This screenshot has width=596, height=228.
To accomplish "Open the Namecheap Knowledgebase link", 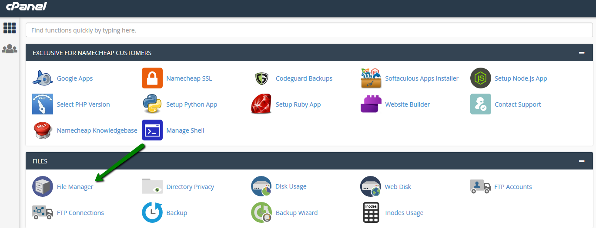I will [97, 130].
